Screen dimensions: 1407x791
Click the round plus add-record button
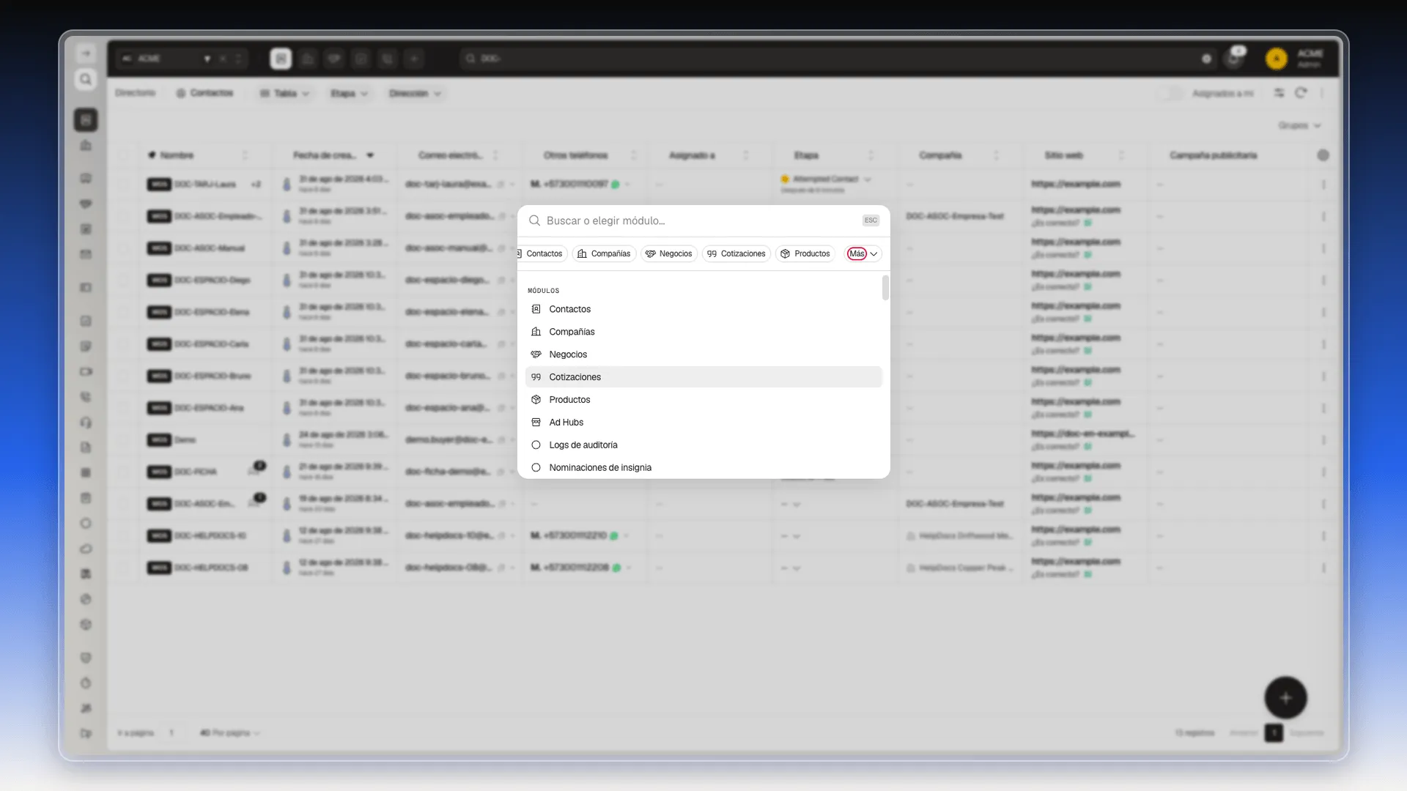1285,698
